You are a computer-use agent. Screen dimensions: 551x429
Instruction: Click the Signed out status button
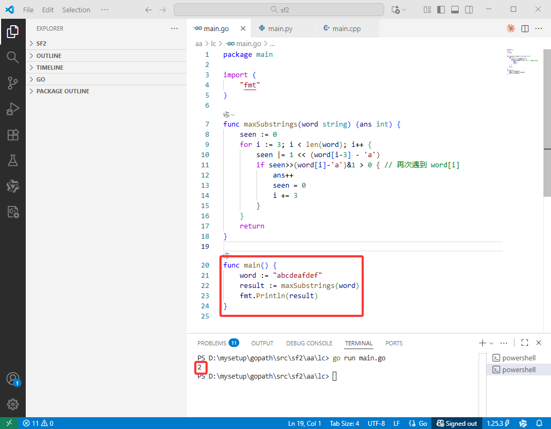457,424
